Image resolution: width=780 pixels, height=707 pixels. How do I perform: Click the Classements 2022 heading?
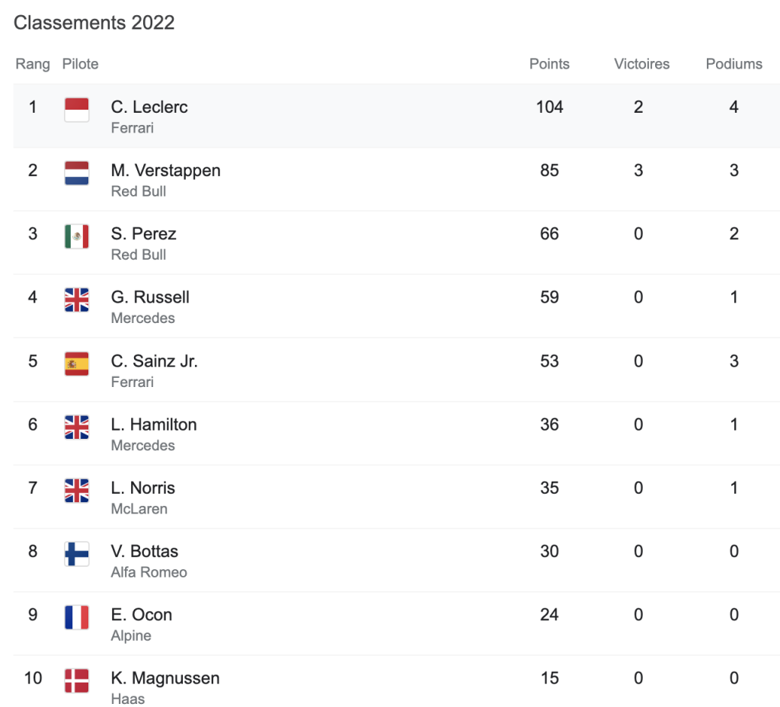point(94,23)
